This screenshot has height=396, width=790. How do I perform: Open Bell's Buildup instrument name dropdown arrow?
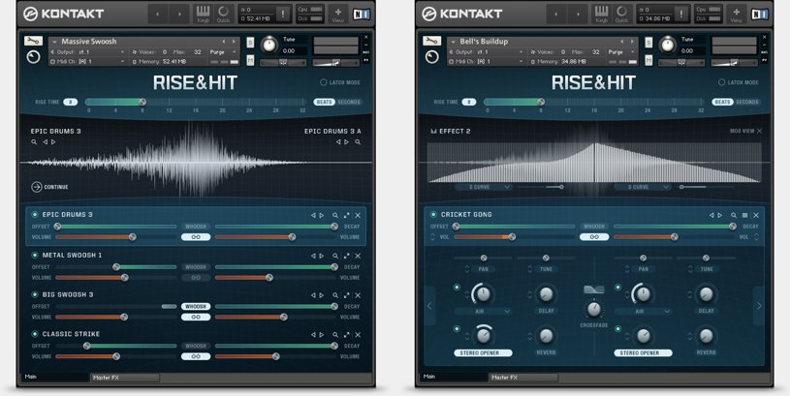click(453, 42)
